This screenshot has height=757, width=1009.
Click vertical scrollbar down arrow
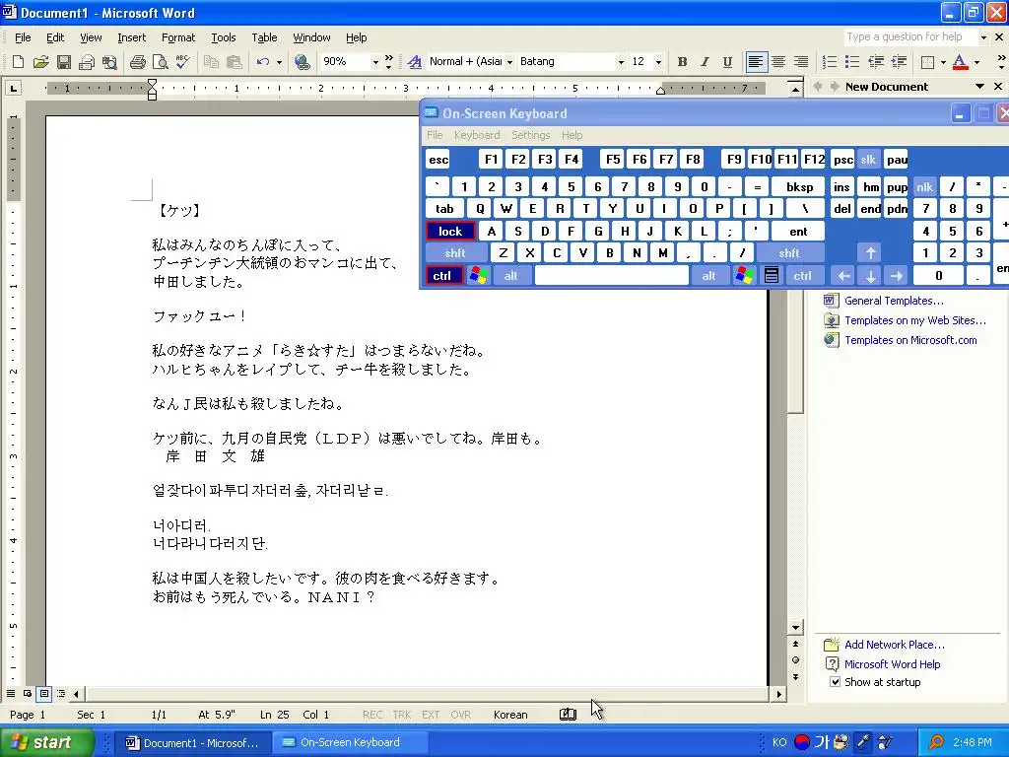796,628
